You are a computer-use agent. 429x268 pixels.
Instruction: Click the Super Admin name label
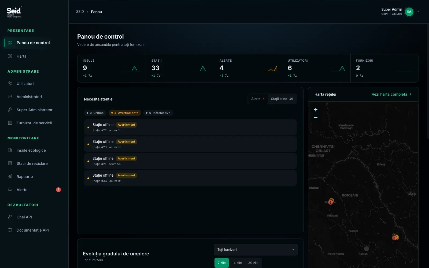click(x=392, y=9)
